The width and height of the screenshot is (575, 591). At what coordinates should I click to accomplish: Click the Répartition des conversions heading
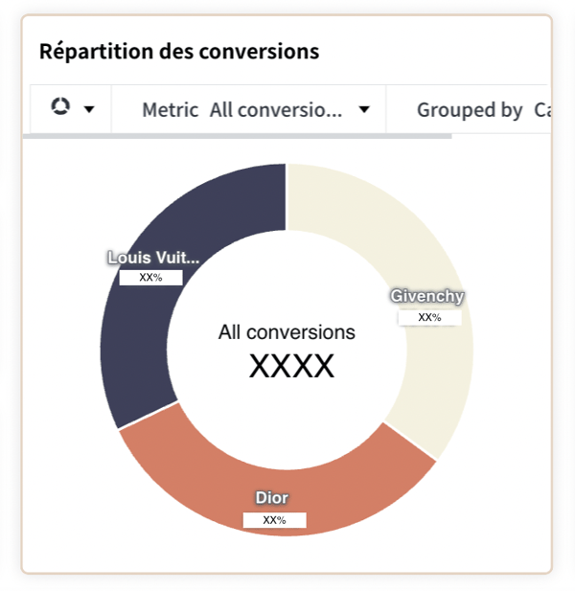click(179, 52)
